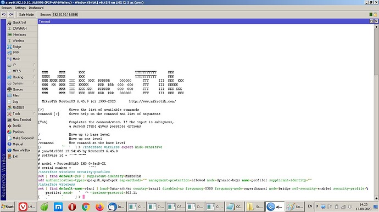The image size is (379, 212).
Task: Open the Wireless menu
Action: (18, 41)
